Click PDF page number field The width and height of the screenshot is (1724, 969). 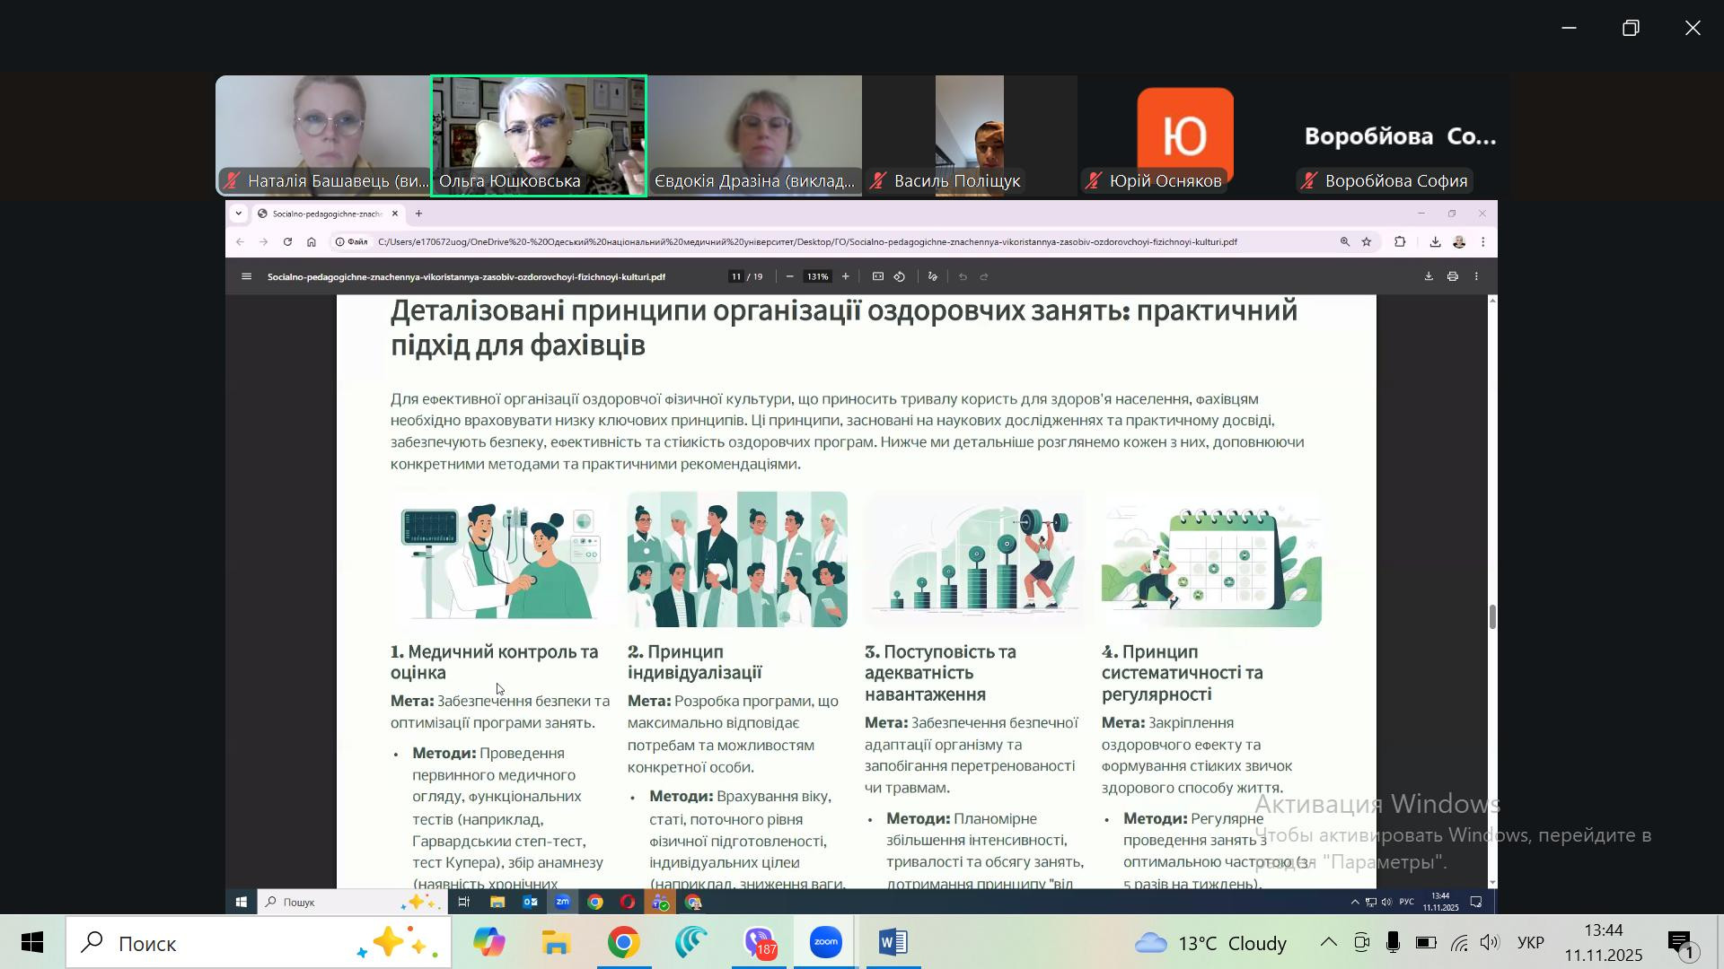[736, 277]
